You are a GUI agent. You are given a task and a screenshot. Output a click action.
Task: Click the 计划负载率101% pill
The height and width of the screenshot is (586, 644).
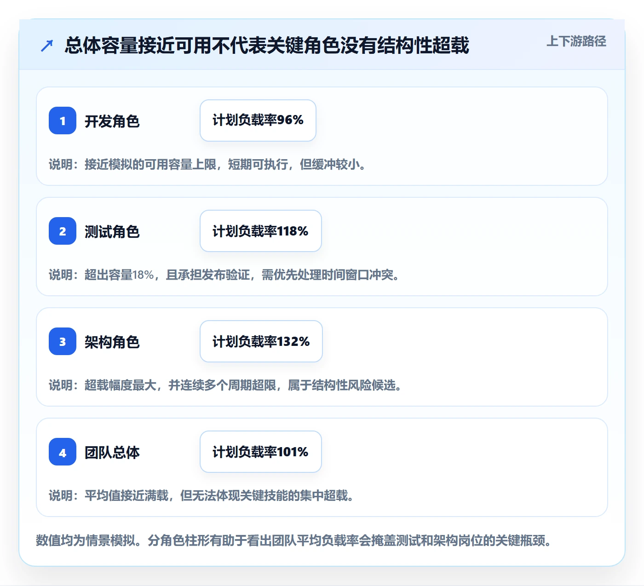click(261, 452)
